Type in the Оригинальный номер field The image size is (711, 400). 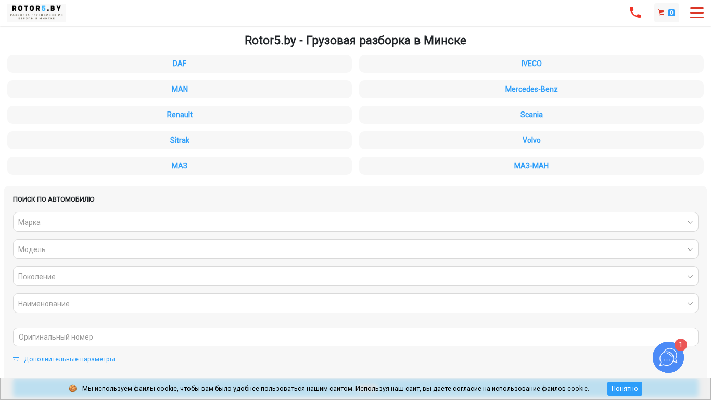pos(355,337)
